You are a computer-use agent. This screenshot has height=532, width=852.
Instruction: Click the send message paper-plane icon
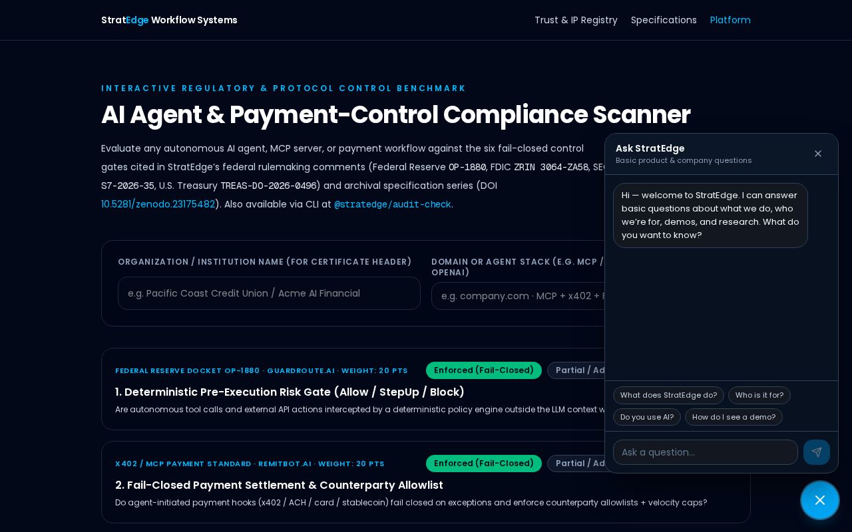[817, 452]
